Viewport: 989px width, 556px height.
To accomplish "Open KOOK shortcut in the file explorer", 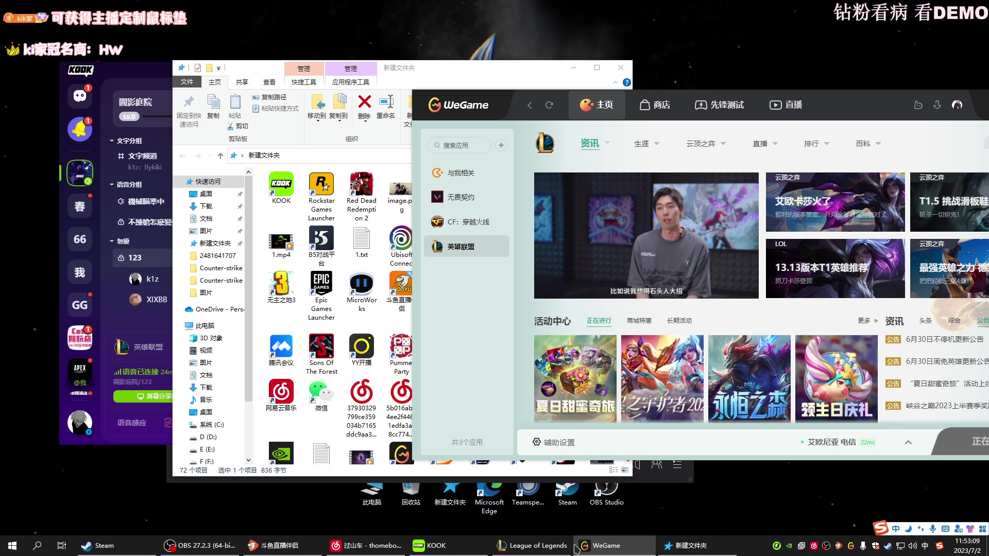I will point(281,188).
